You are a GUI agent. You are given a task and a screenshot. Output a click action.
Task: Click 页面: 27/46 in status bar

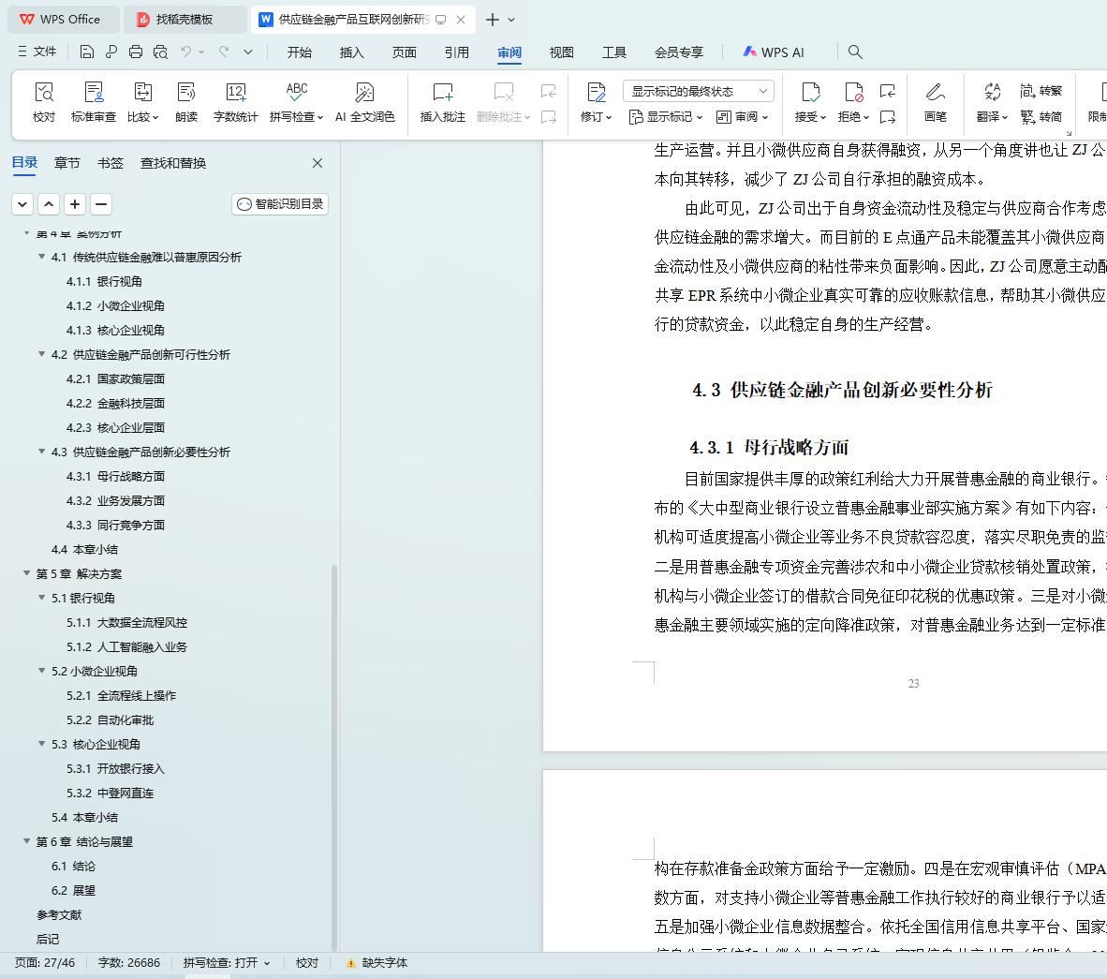coord(44,963)
